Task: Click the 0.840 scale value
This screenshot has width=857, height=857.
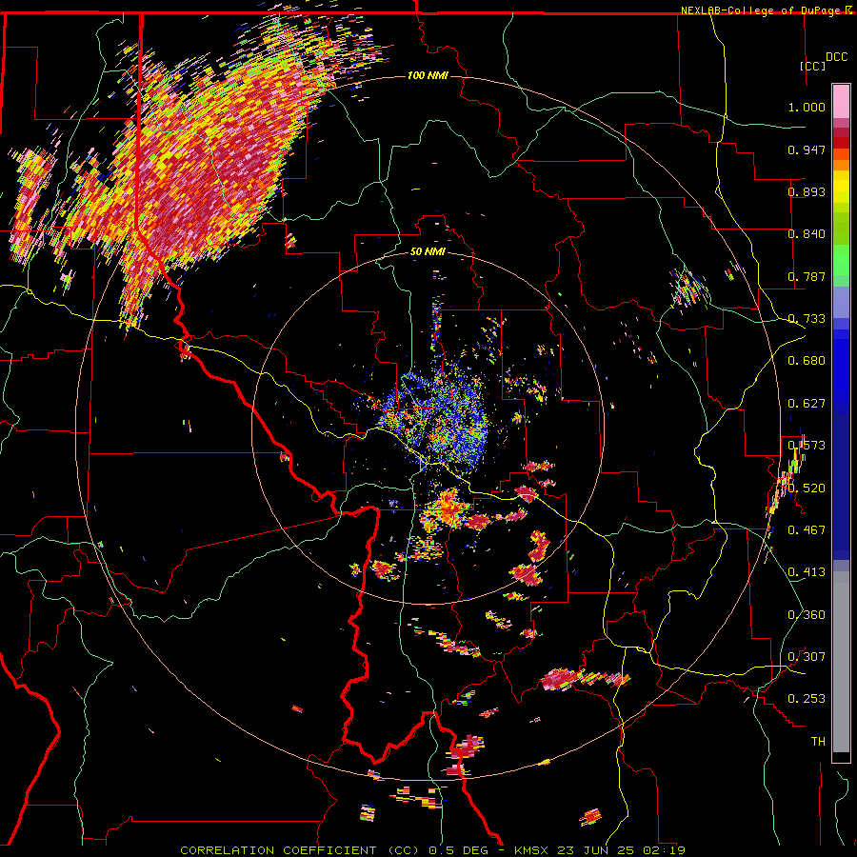Action: [x=807, y=233]
